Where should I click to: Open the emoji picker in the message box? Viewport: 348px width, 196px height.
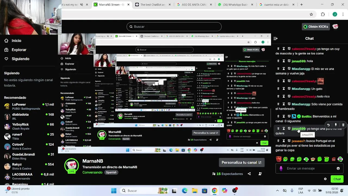point(338,169)
